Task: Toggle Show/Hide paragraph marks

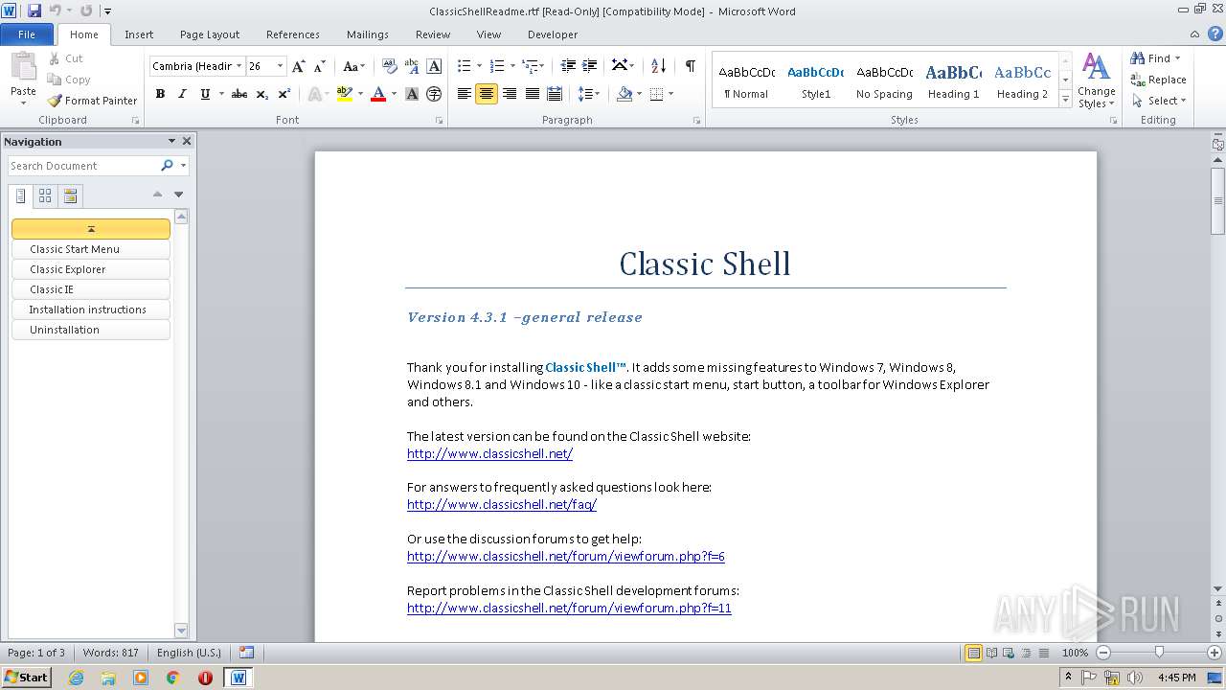Action: [690, 66]
